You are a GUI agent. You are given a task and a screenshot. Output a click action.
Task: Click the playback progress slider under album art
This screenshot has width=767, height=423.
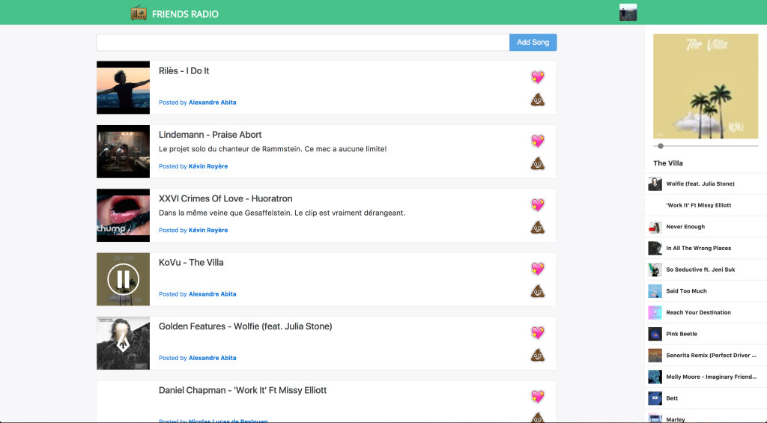705,146
